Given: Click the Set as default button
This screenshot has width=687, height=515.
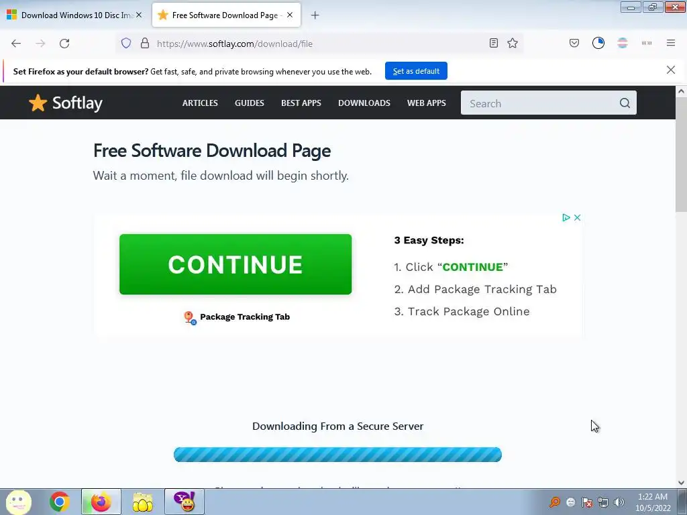Looking at the screenshot, I should [416, 71].
